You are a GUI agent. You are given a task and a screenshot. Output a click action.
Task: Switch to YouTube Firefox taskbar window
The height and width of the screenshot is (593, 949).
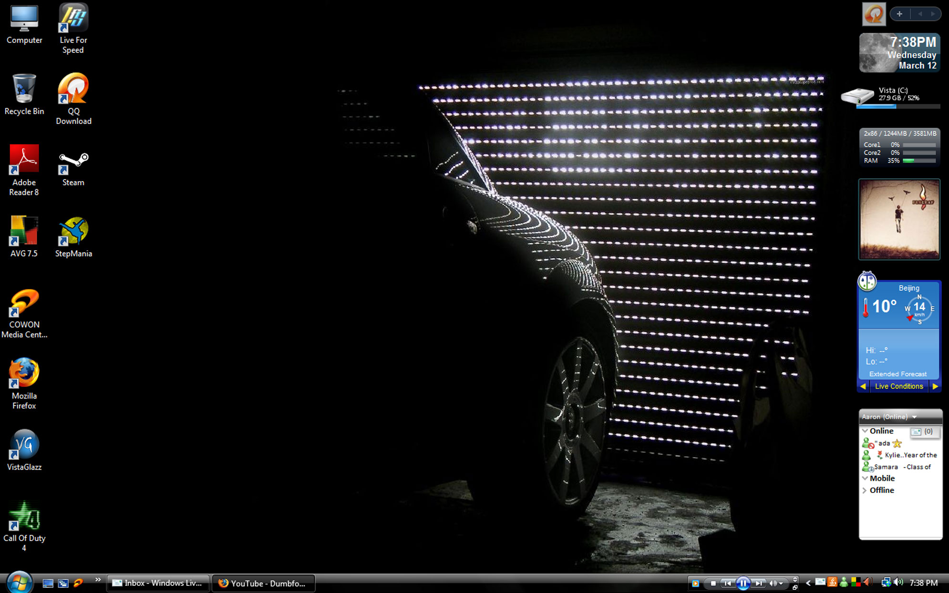coord(263,583)
